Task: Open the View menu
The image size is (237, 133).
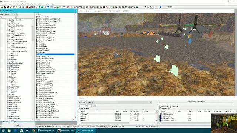Action: pos(11,4)
